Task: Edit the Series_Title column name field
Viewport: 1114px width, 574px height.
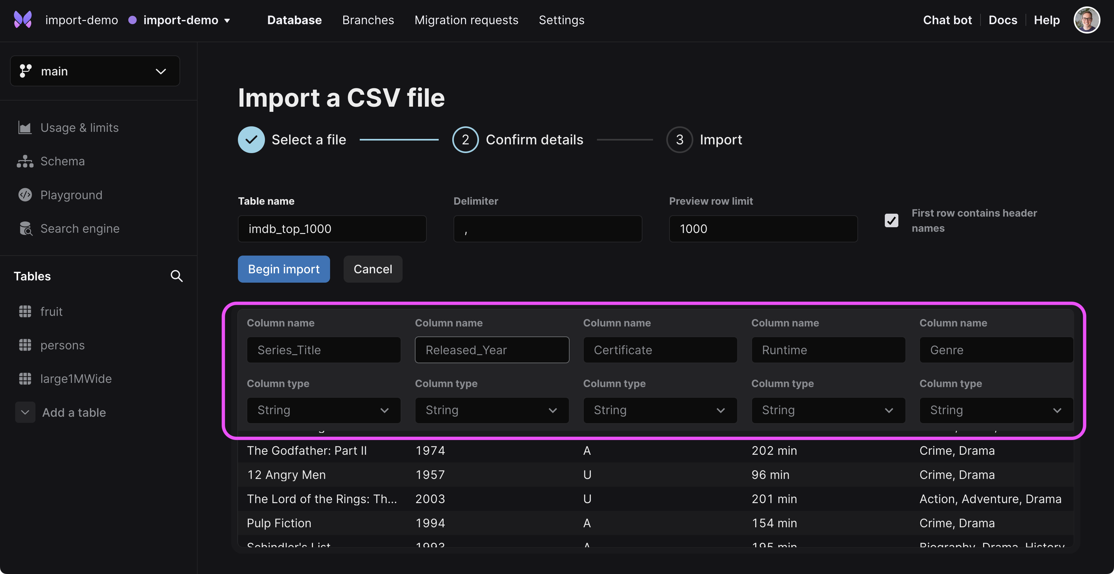Action: (x=324, y=350)
